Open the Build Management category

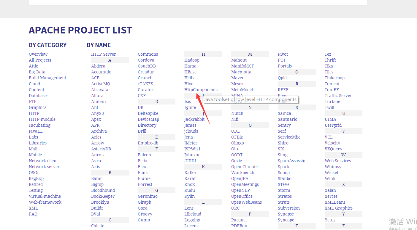47,78
